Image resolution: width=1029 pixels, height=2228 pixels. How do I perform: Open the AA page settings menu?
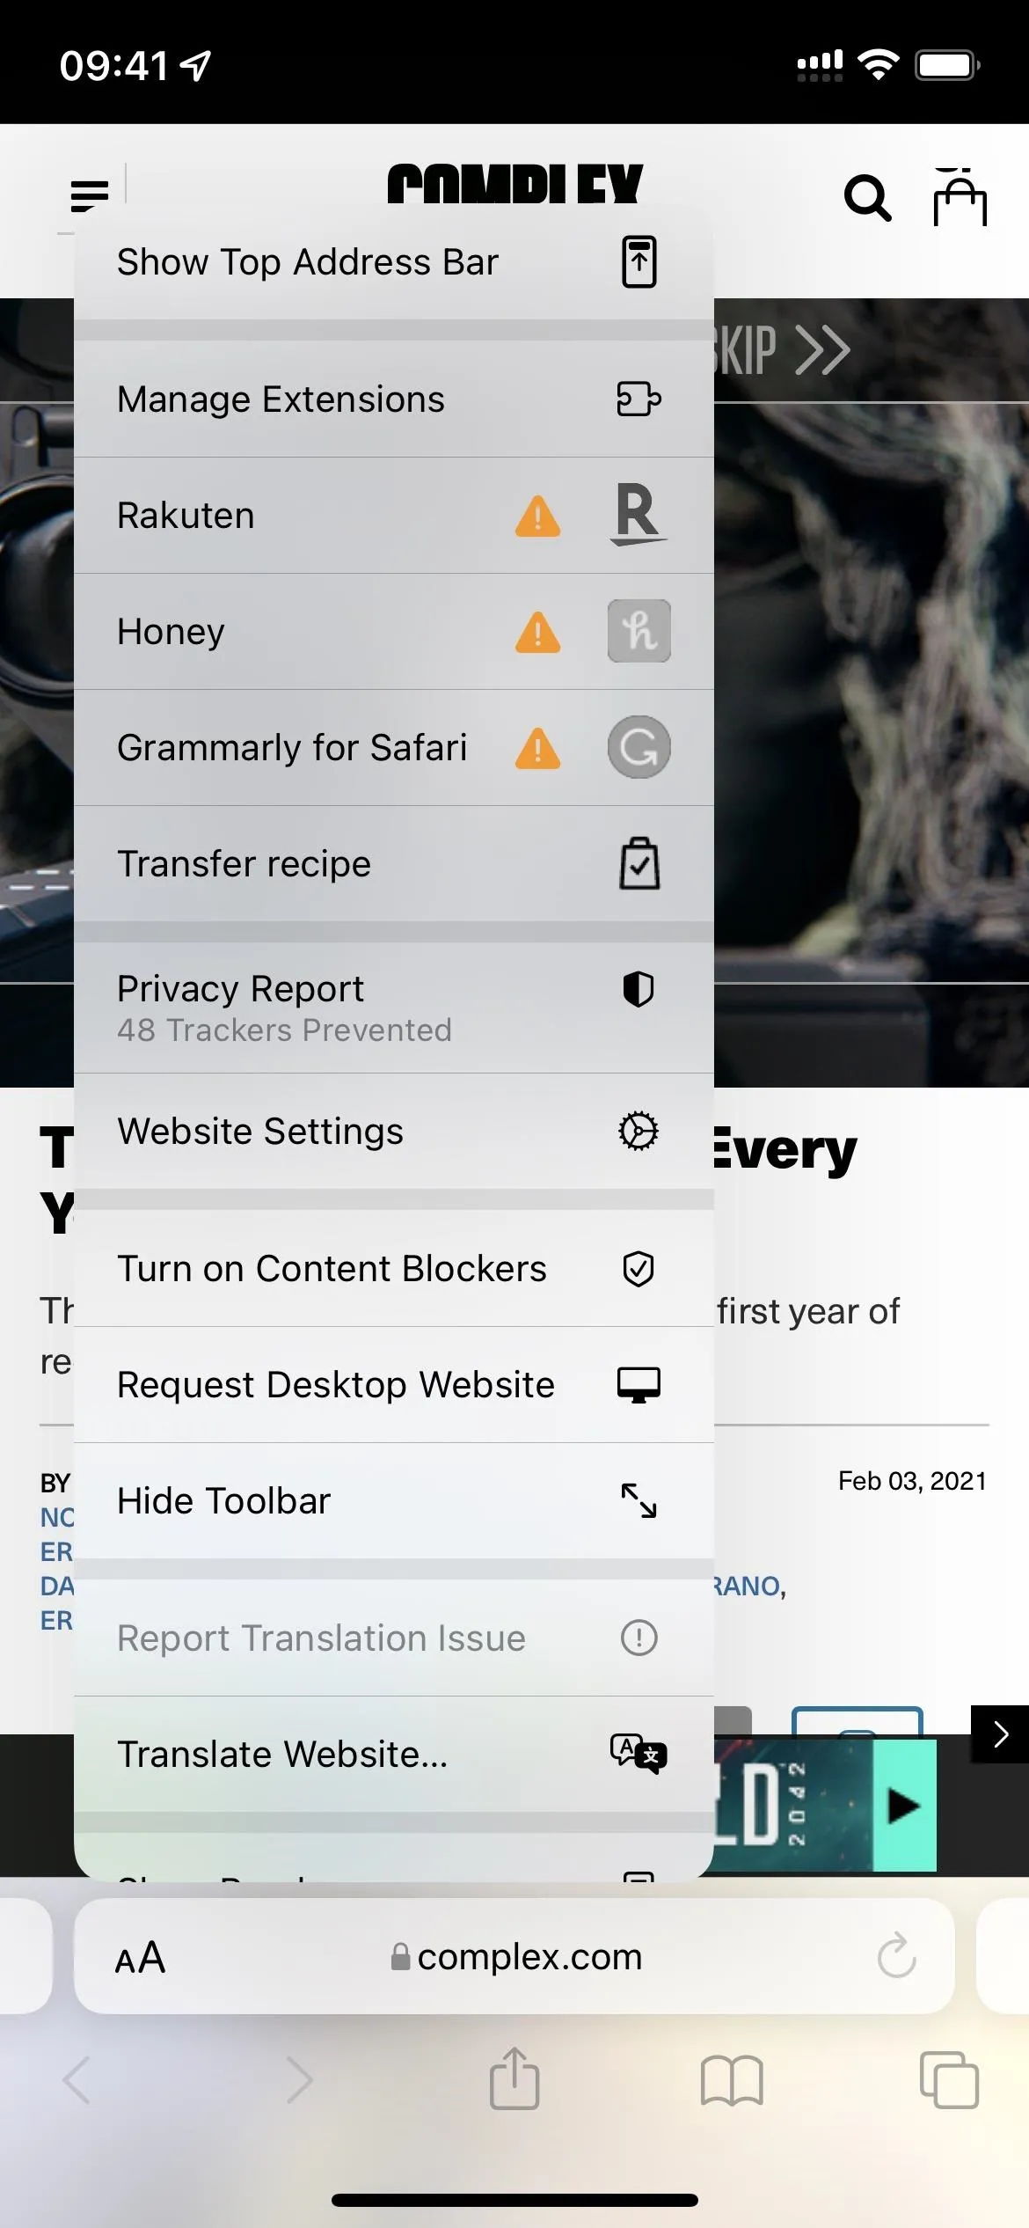coord(141,1957)
